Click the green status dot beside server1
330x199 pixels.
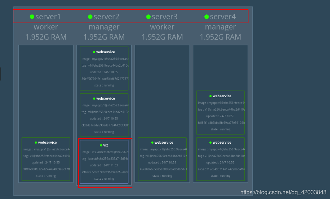click(32, 17)
